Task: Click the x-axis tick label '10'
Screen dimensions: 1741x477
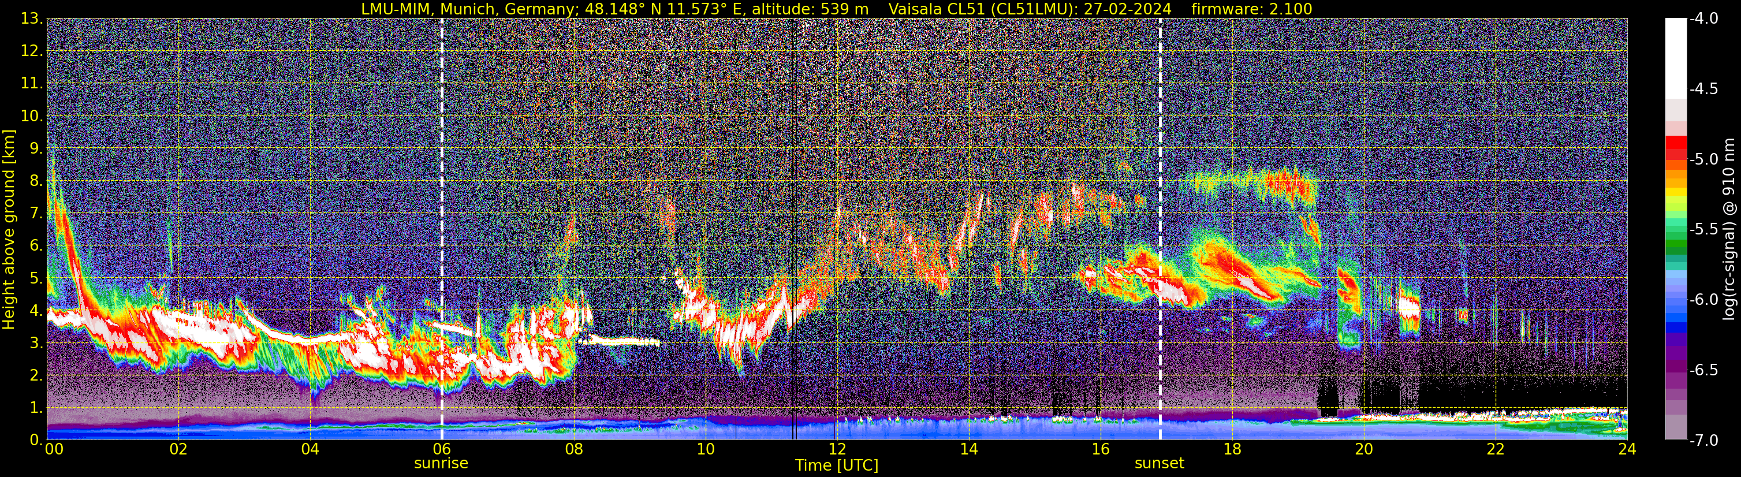Action: (705, 449)
